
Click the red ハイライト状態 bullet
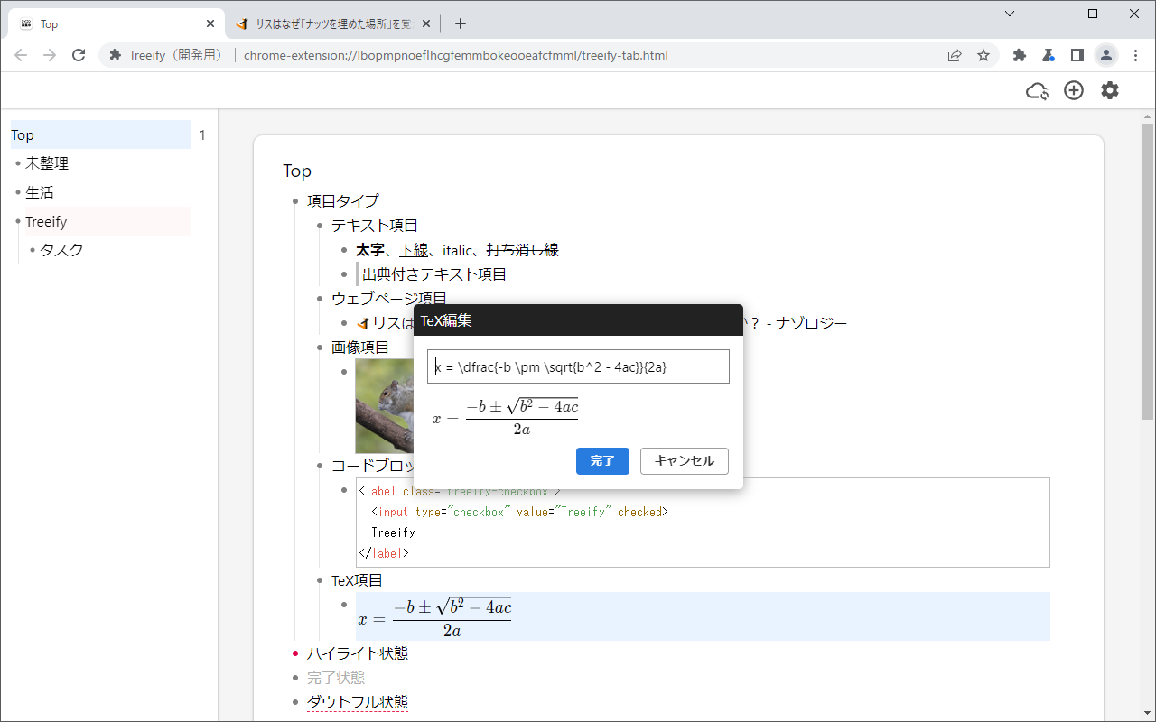[x=294, y=653]
